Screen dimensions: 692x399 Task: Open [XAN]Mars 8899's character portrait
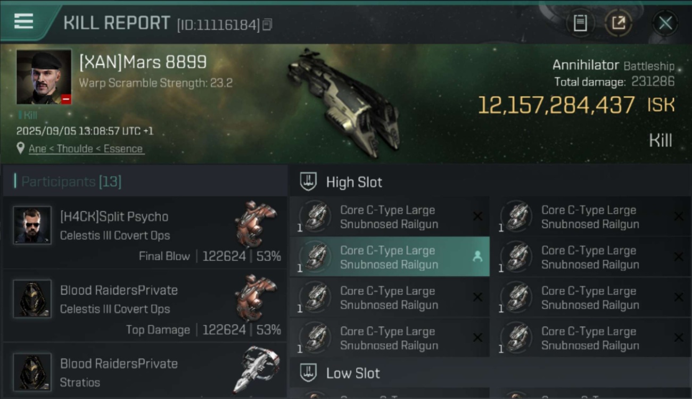[44, 77]
